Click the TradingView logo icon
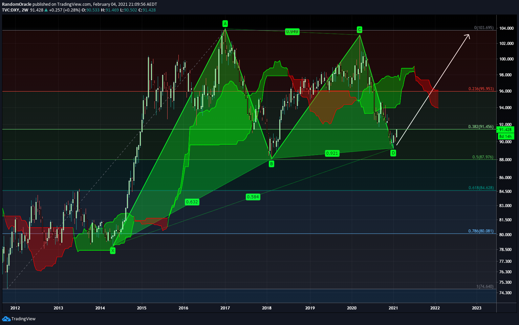Image resolution: width=519 pixels, height=325 pixels. tap(6, 319)
